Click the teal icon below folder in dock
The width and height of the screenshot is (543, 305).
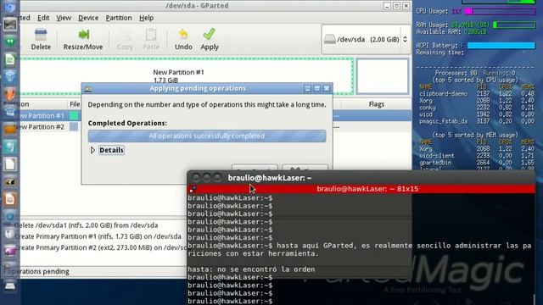click(10, 147)
